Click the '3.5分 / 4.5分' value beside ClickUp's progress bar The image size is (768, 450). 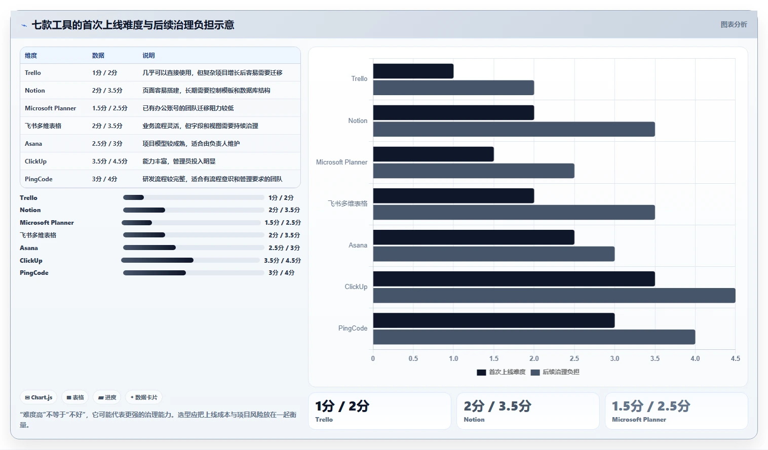[x=282, y=261]
